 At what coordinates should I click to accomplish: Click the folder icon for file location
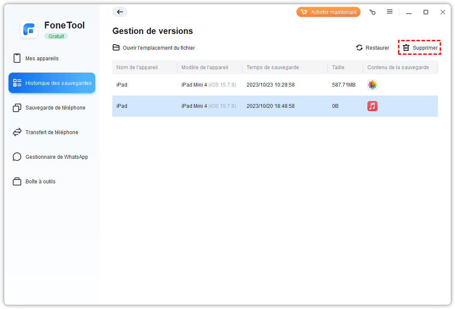(x=116, y=48)
